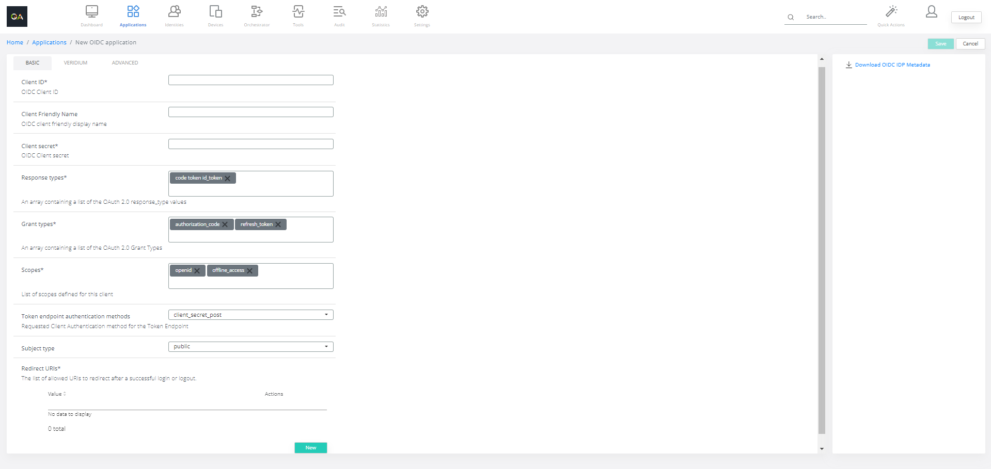Click New to add a Redirect URI

(x=310, y=447)
